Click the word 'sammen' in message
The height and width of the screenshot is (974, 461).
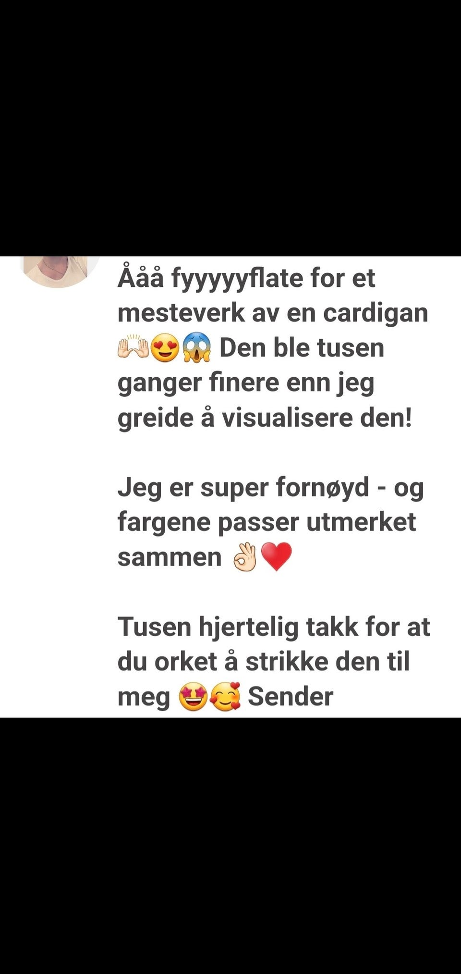(170, 557)
